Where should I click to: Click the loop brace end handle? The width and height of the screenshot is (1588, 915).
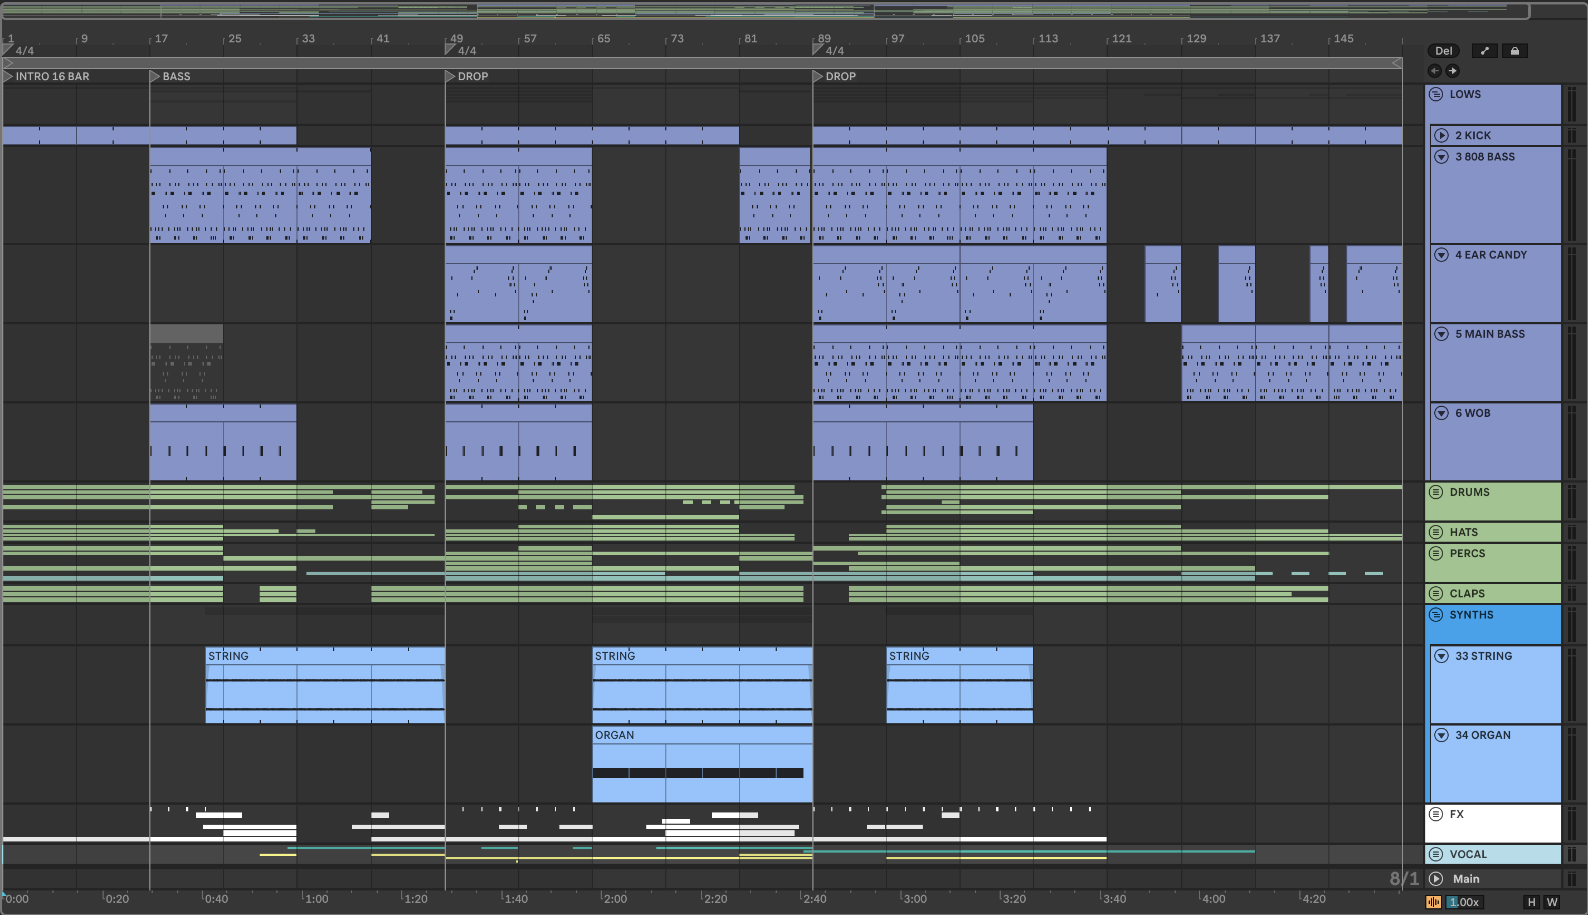pyautogui.click(x=1397, y=63)
